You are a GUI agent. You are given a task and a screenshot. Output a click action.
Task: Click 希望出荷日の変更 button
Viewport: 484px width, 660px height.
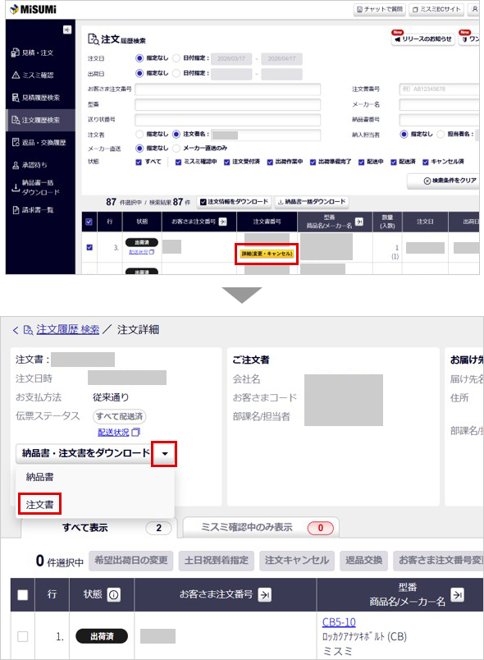[130, 561]
